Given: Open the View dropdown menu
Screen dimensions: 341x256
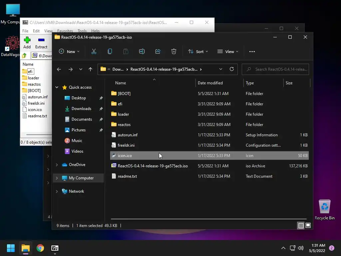Looking at the screenshot, I should (228, 52).
